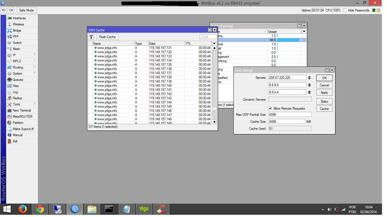The width and height of the screenshot is (387, 217).
Task: Open Static entries from DNS Settings
Action: [324, 101]
